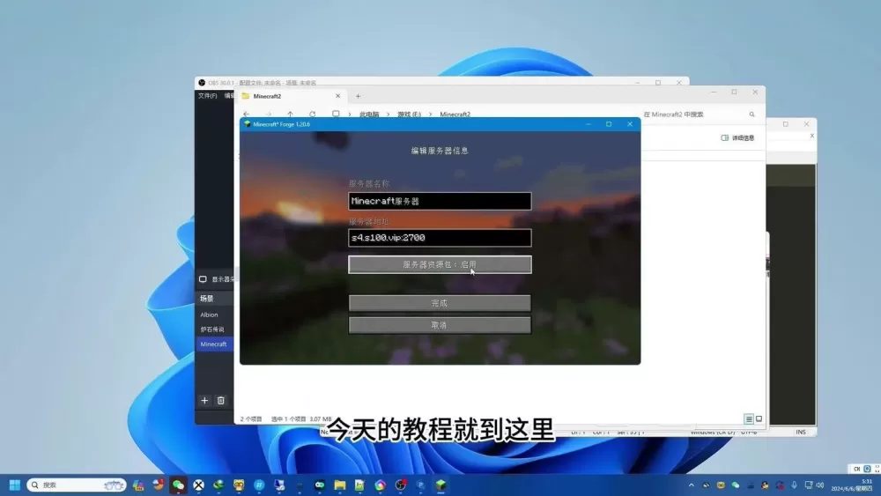Click the 完成 button in Minecraft
881x496 pixels.
pyautogui.click(x=440, y=303)
